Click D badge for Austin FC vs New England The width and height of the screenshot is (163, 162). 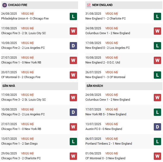[x=157, y=127]
